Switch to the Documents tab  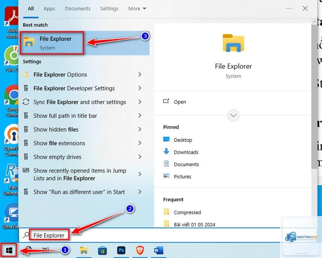point(77,9)
